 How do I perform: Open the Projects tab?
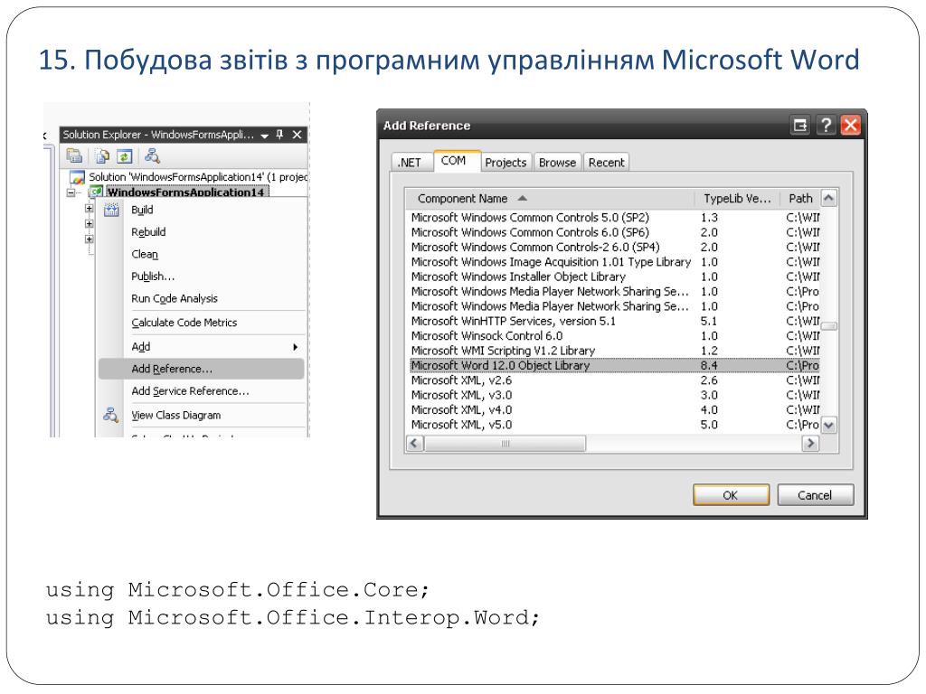[x=506, y=163]
